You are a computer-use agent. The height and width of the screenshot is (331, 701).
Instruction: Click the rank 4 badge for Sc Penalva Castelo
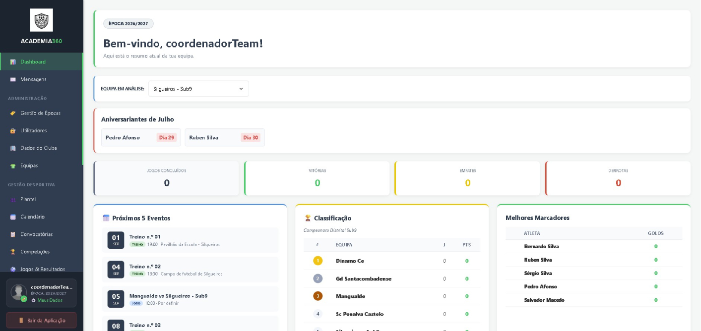pyautogui.click(x=318, y=314)
